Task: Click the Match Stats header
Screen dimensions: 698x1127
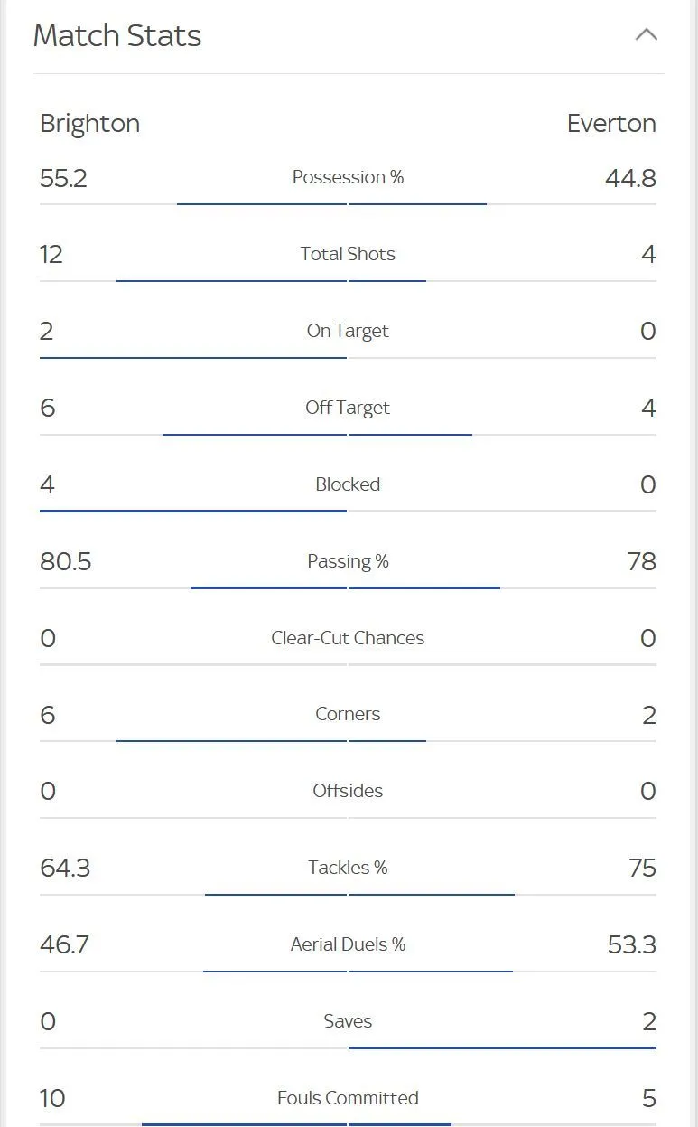Action: pyautogui.click(x=117, y=36)
